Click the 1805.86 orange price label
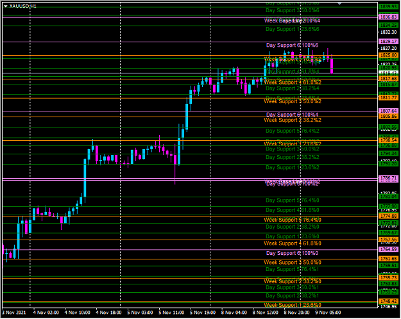Image resolution: width=401 pixels, height=319 pixels. 388,116
